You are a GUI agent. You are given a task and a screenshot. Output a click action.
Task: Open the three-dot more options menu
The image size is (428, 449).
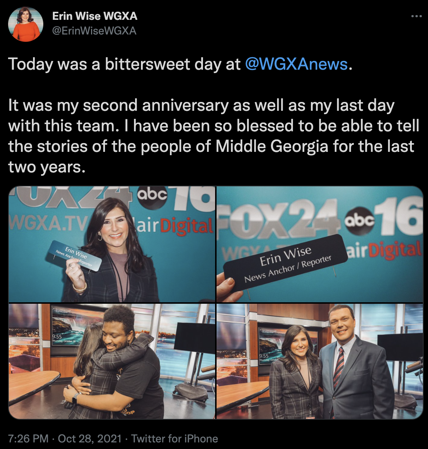click(416, 16)
